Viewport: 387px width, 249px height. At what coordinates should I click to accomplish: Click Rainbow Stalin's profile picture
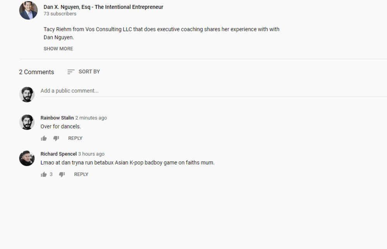[x=27, y=122]
